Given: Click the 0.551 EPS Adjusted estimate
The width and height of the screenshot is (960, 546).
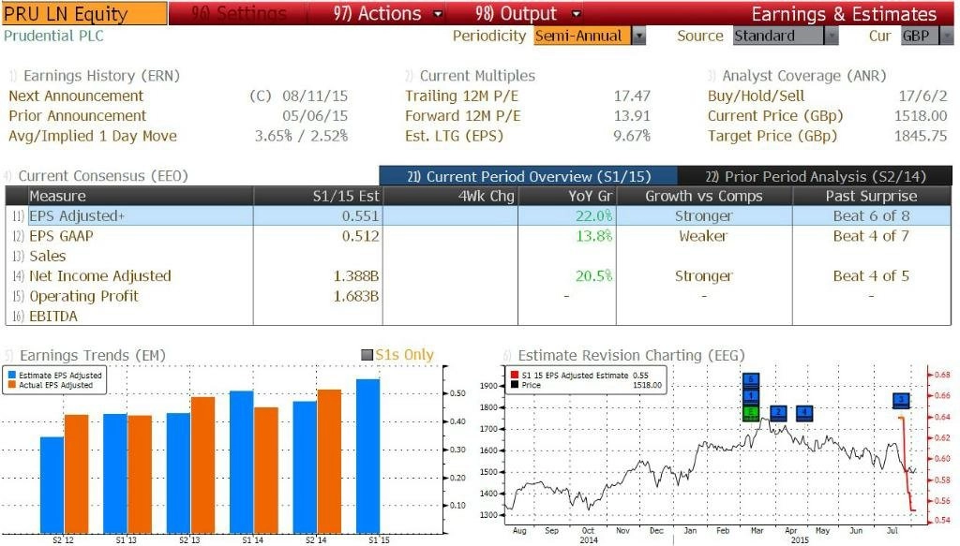Looking at the screenshot, I should click(x=361, y=215).
